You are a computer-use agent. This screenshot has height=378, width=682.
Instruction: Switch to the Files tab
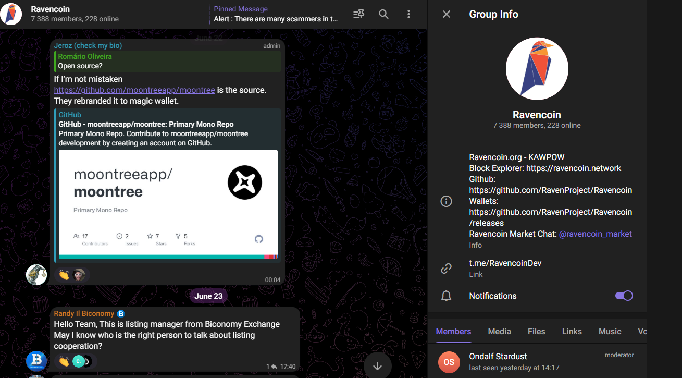click(x=537, y=331)
